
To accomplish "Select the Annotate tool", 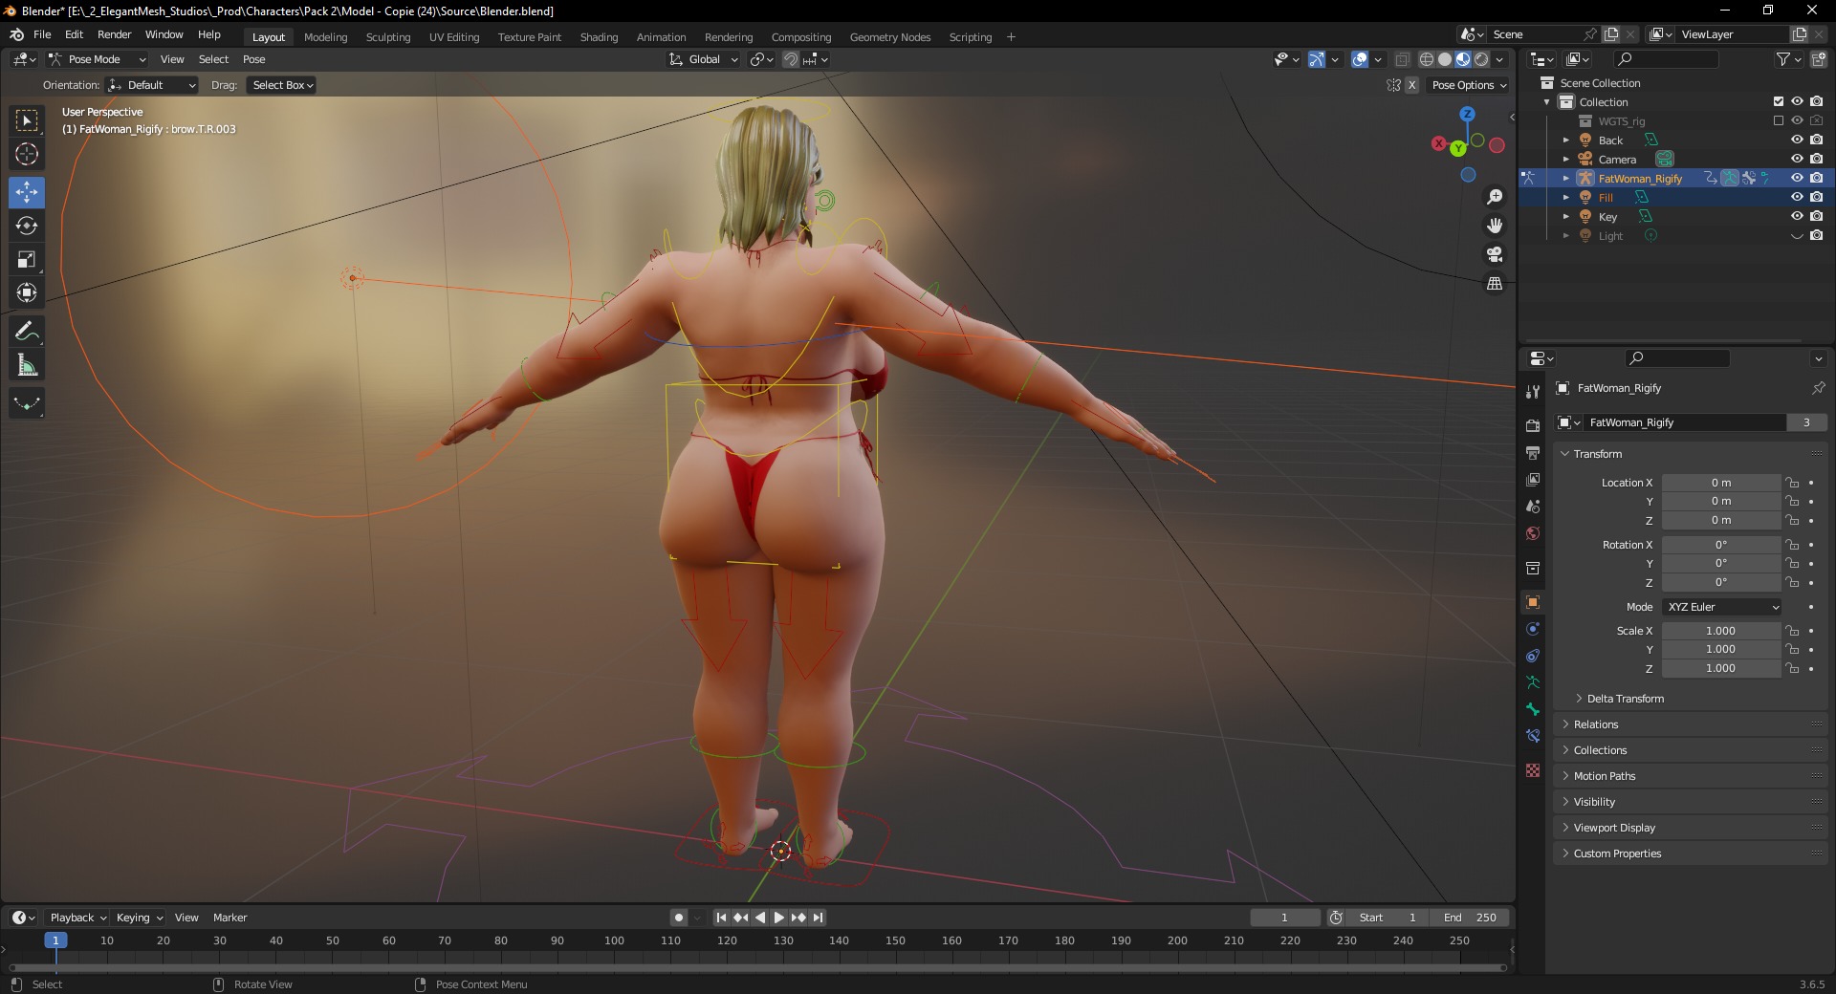I will [x=27, y=332].
